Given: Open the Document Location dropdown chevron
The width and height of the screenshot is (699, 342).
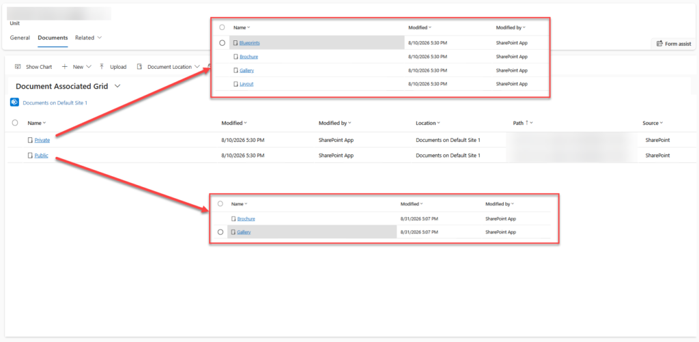Looking at the screenshot, I should coord(197,67).
